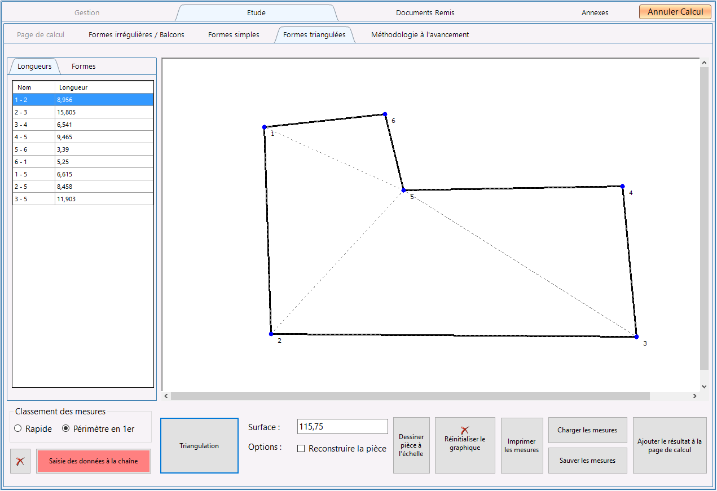Screen dimensions: 717x491
Task: Click scroll right arrow of graph
Action: [695, 396]
